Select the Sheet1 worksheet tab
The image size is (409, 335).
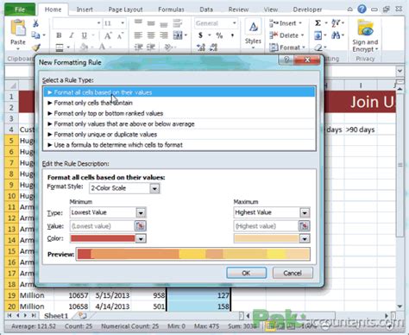tap(56, 316)
